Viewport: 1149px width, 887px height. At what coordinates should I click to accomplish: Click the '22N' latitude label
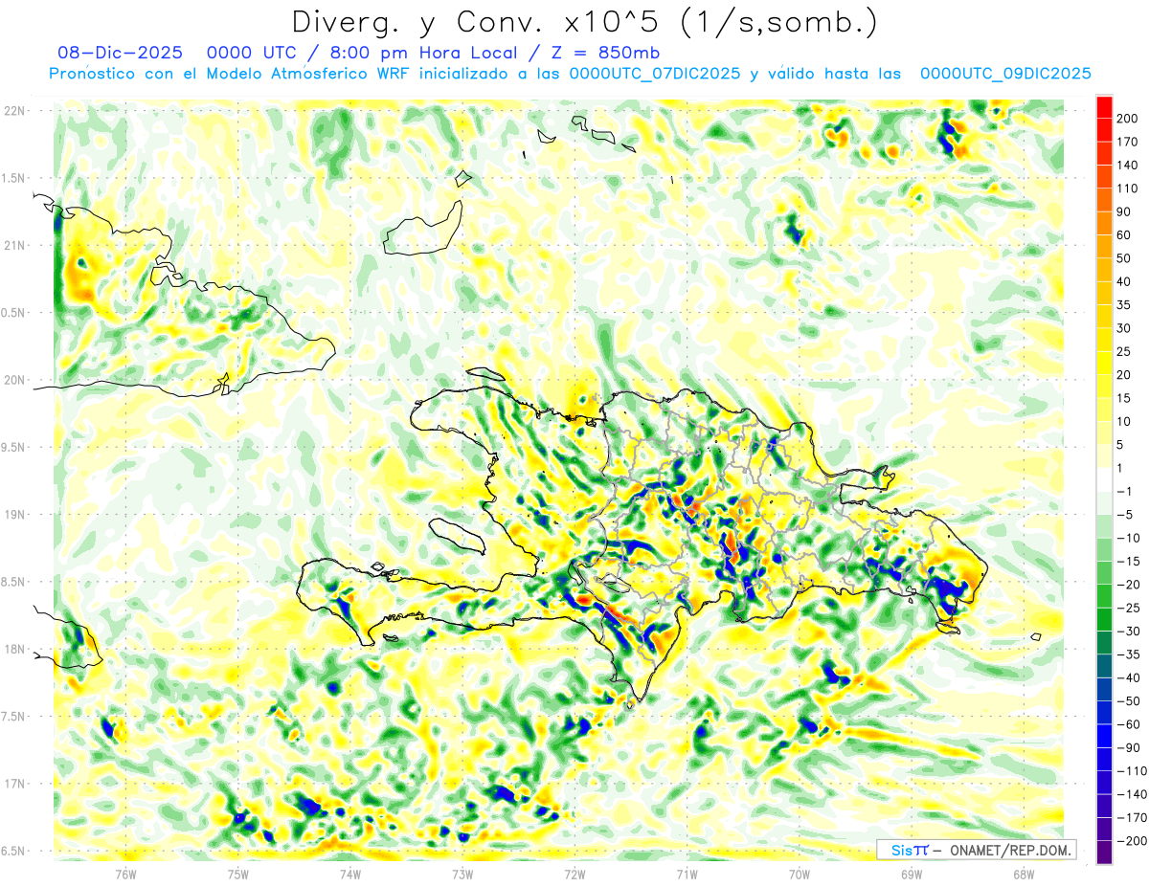pyautogui.click(x=14, y=111)
